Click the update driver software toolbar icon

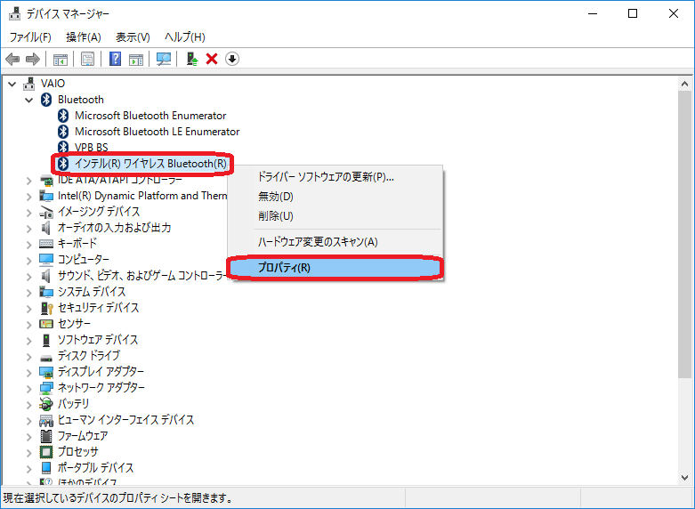192,59
